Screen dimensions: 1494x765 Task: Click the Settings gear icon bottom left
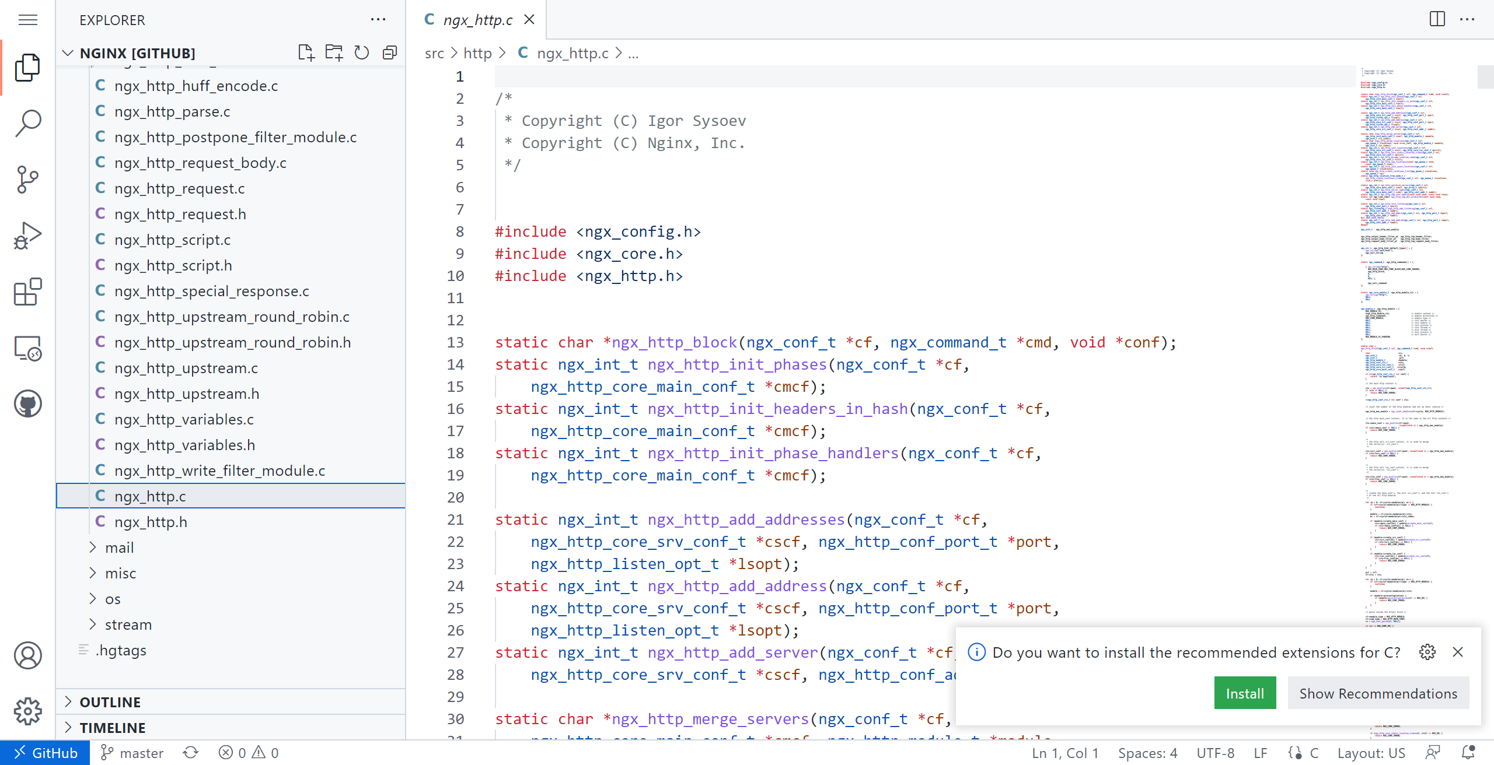(26, 710)
